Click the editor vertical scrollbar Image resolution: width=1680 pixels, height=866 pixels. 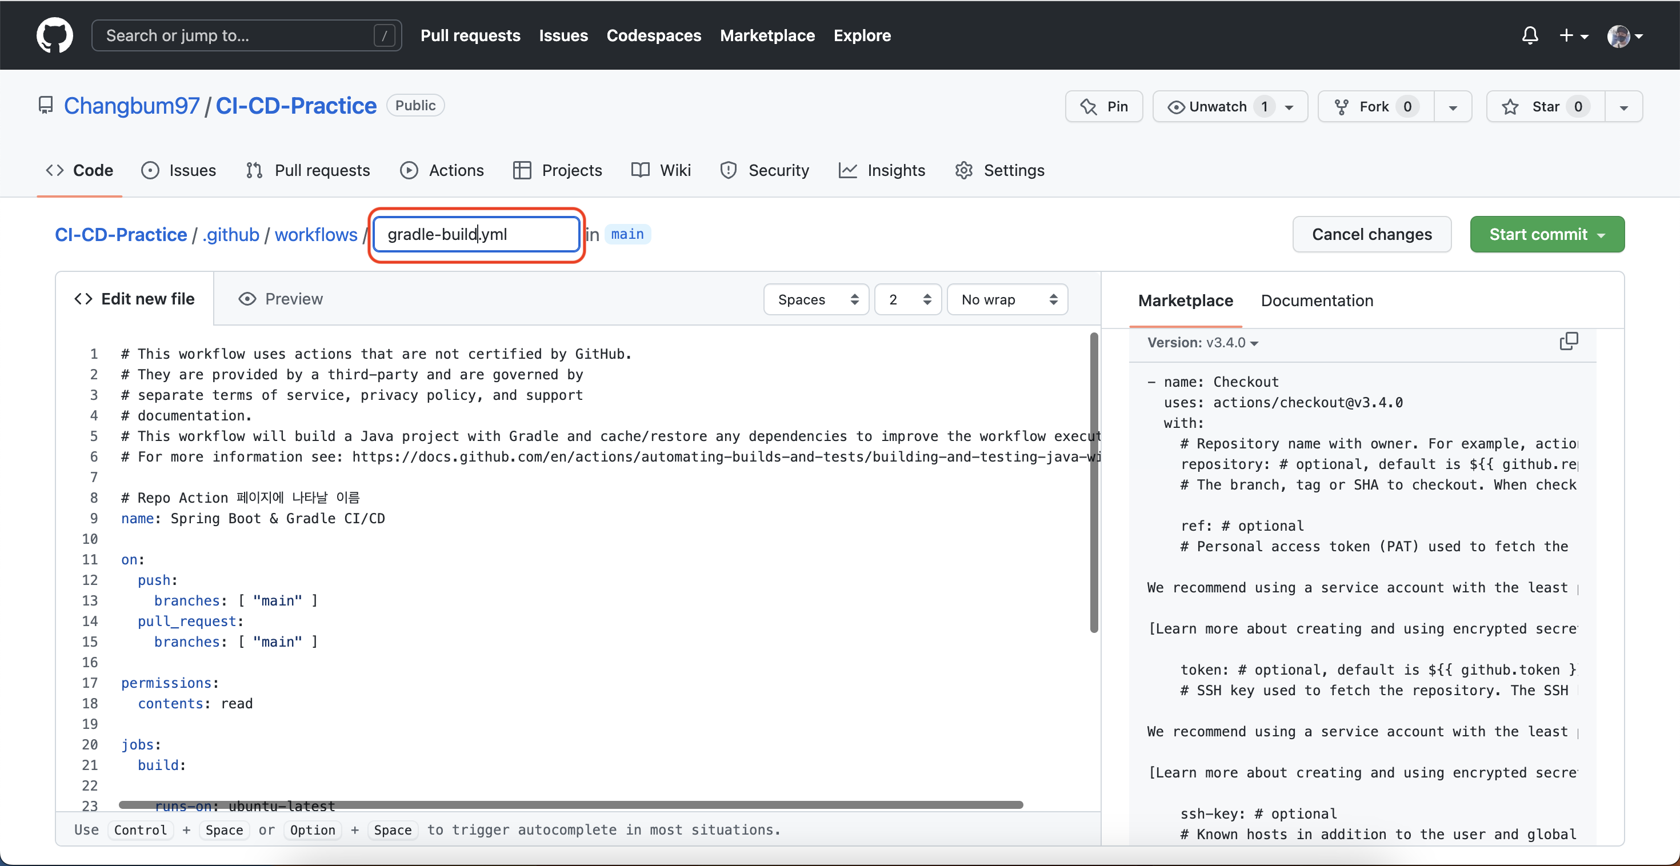point(1094,483)
